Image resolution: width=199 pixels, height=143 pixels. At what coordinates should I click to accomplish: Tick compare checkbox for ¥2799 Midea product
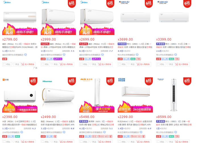(4, 64)
